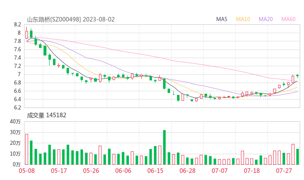Click the 40万 volume axis label

(15, 122)
